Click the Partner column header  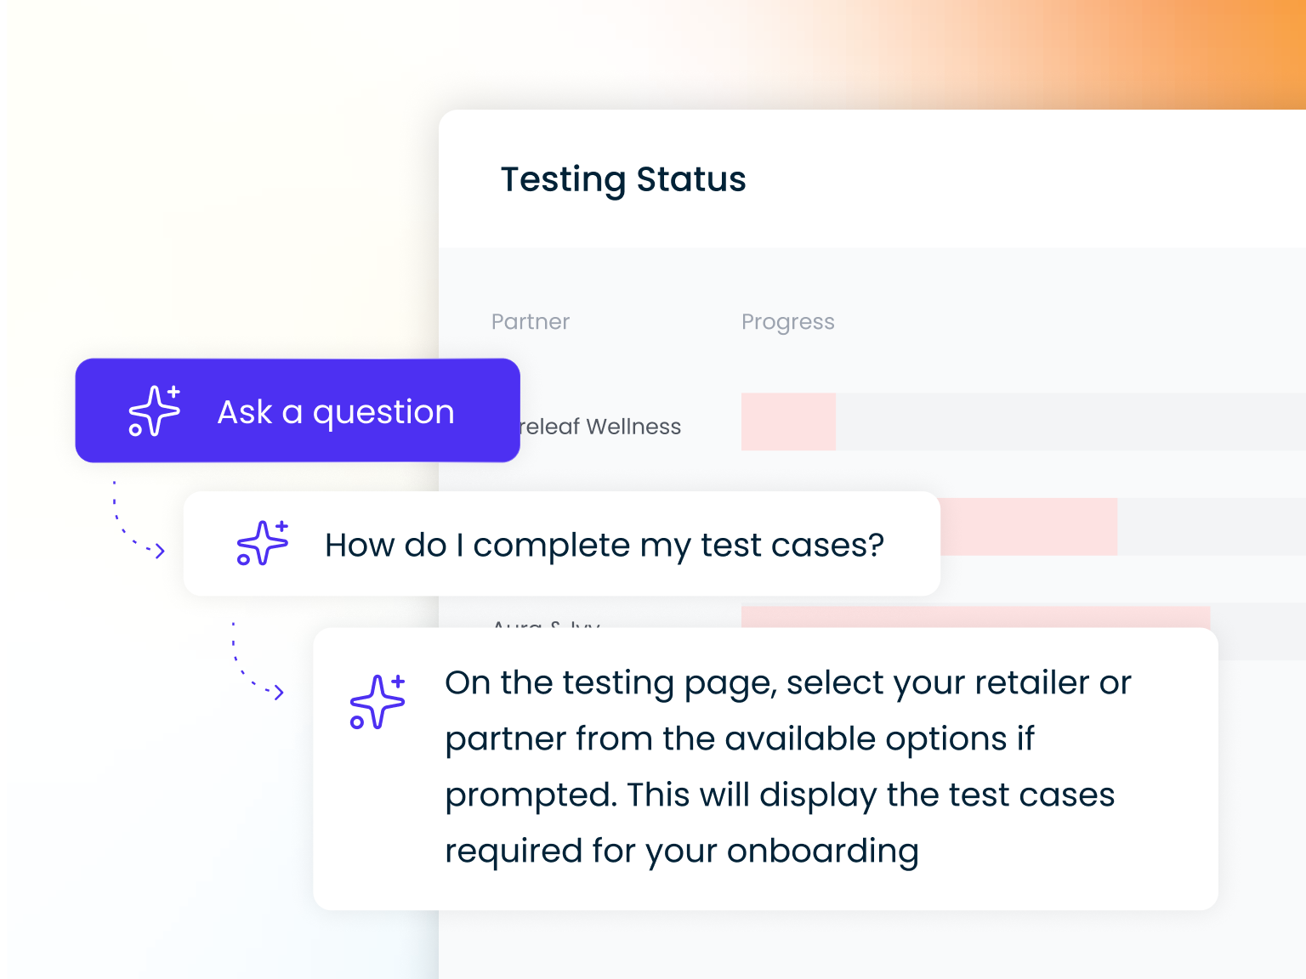[531, 322]
